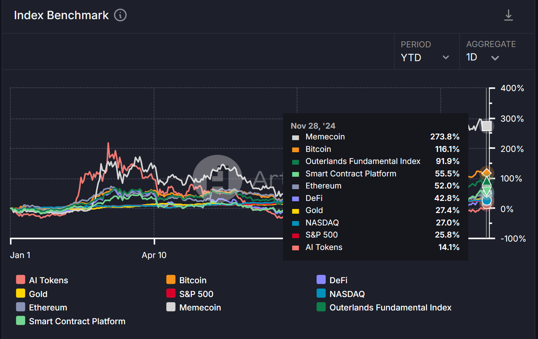
Task: Click the Nov 28, '24 tooltip date
Action: tap(313, 126)
